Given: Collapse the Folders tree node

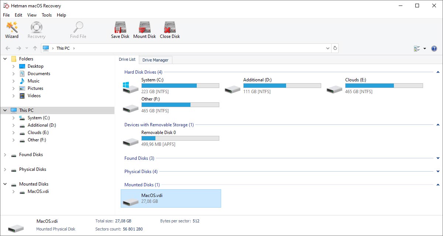Looking at the screenshot, I should (5, 59).
